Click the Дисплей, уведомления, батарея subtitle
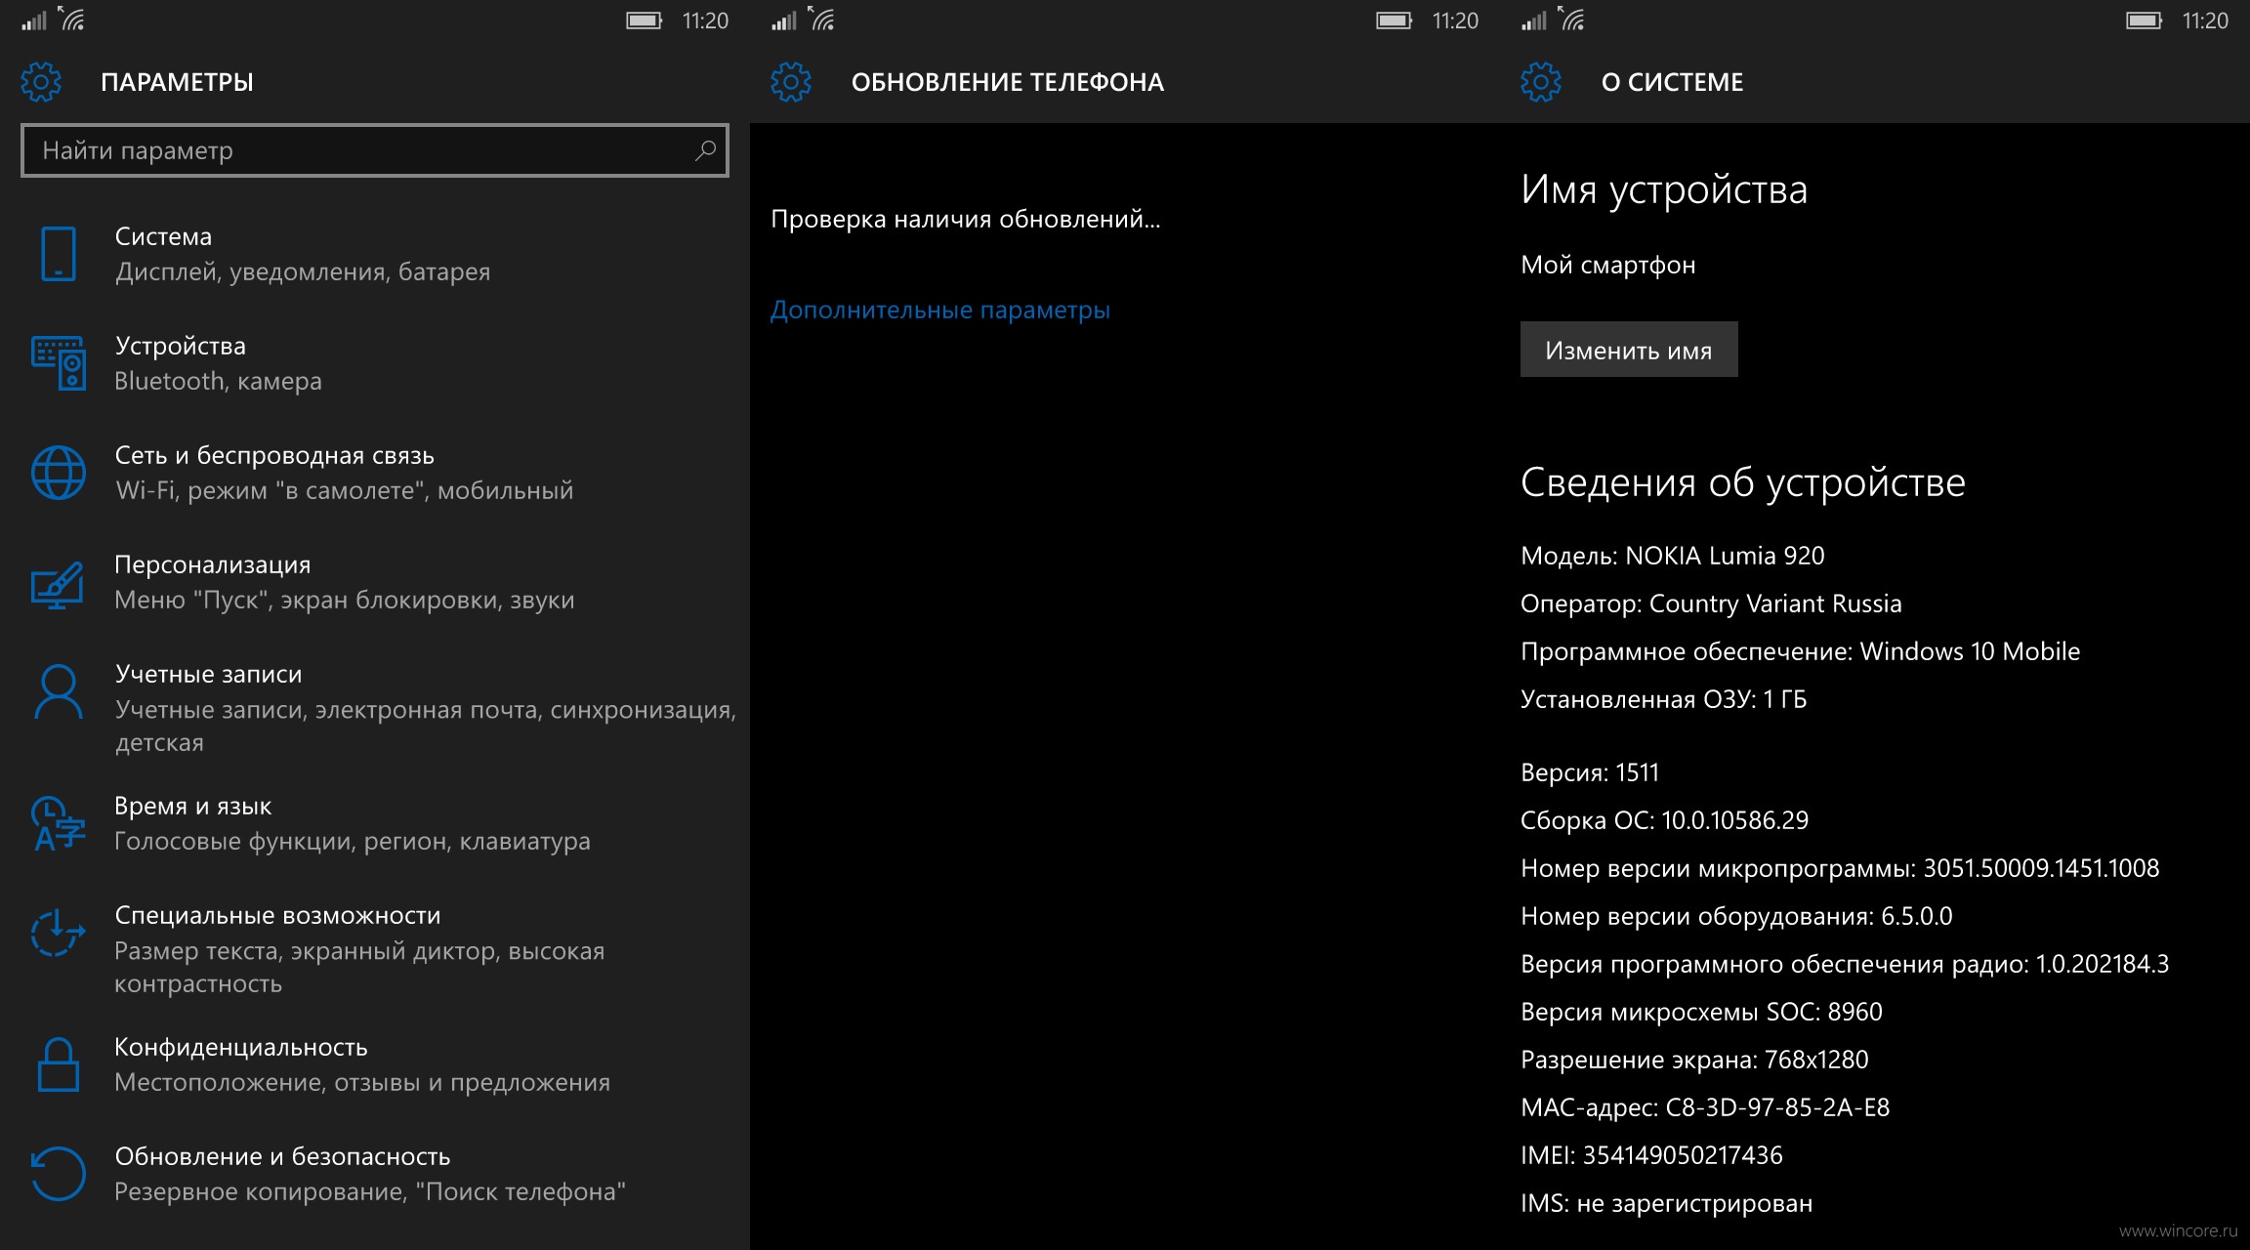The width and height of the screenshot is (2250, 1250). pos(303,271)
